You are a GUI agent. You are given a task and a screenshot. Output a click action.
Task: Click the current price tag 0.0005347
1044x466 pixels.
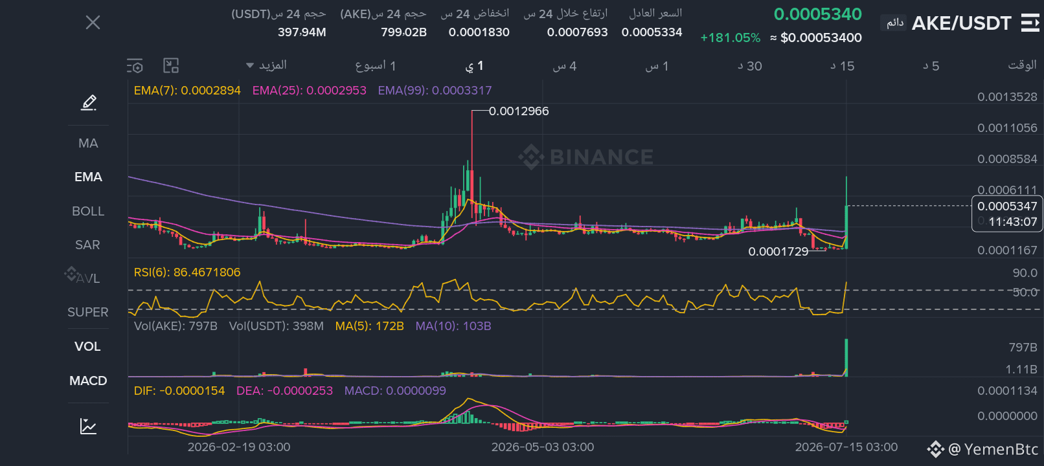(x=1007, y=206)
